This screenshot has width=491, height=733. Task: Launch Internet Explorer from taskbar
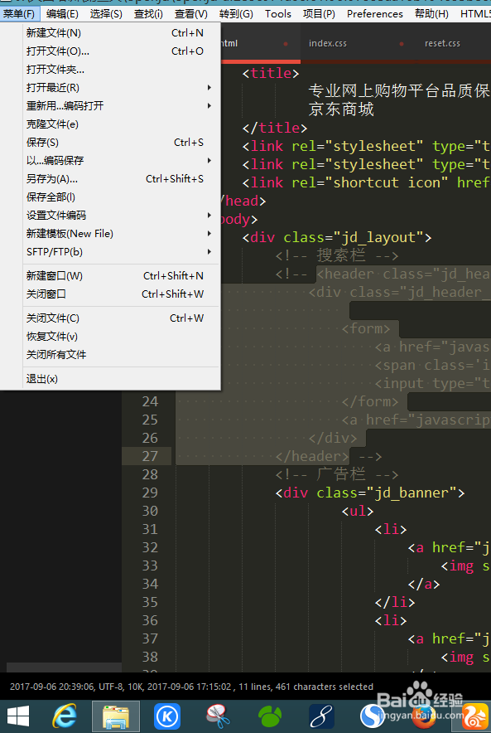(65, 716)
